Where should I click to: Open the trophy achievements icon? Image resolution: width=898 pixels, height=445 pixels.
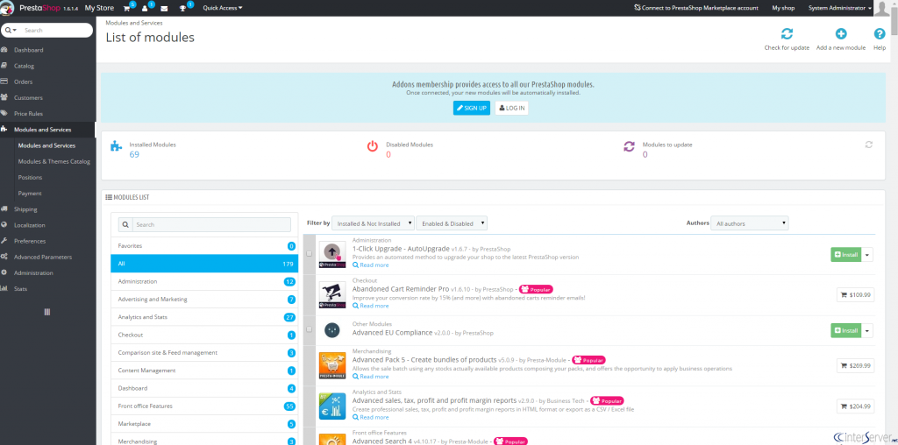pos(182,9)
